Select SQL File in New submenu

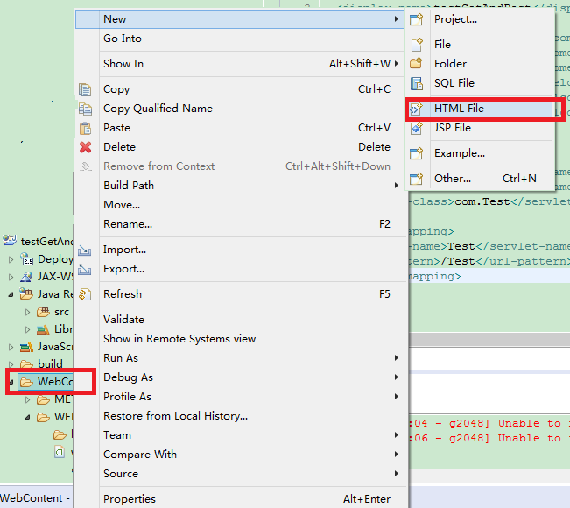click(480, 83)
